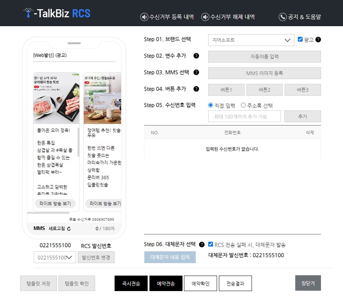This screenshot has height=301, width=343.
Task: Click 전송결과 button
Action: coord(235,283)
